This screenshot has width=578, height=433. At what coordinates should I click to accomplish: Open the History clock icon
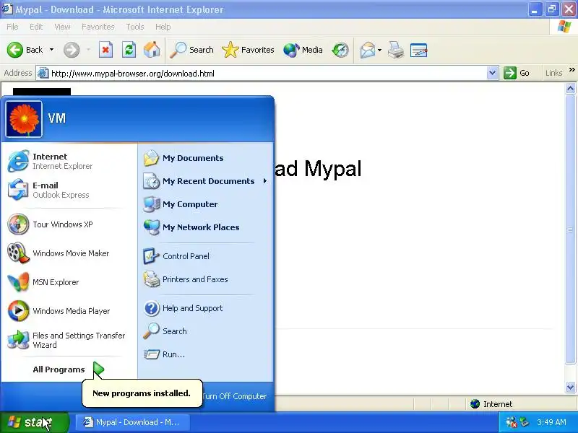point(340,50)
